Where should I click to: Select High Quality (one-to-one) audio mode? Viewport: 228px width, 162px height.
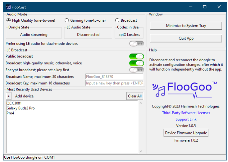point(31,20)
